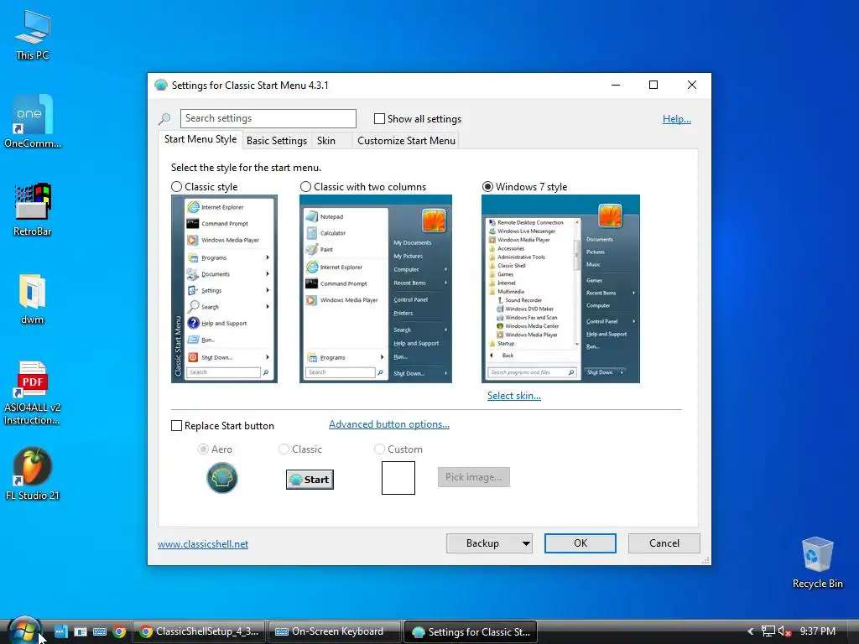
Task: Select Classic with two columns radio button
Action: [x=305, y=187]
